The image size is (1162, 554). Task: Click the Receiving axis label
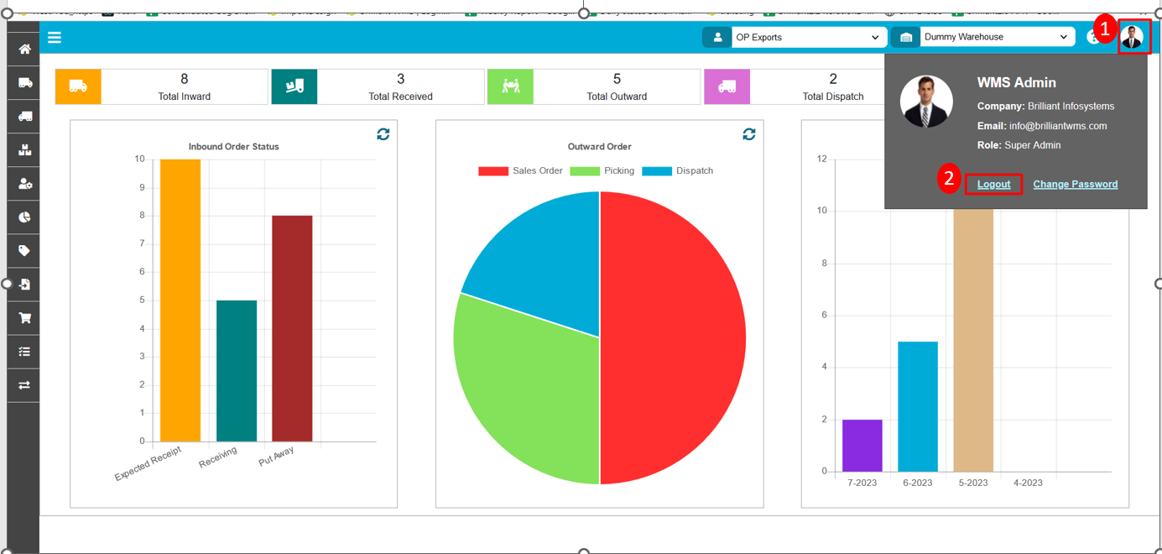pos(218,457)
